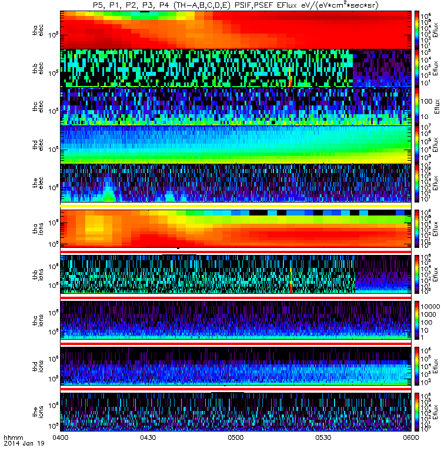The height and width of the screenshot is (471, 441).
Task: Click inside the thd ions spectrogram panel
Action: (236, 366)
